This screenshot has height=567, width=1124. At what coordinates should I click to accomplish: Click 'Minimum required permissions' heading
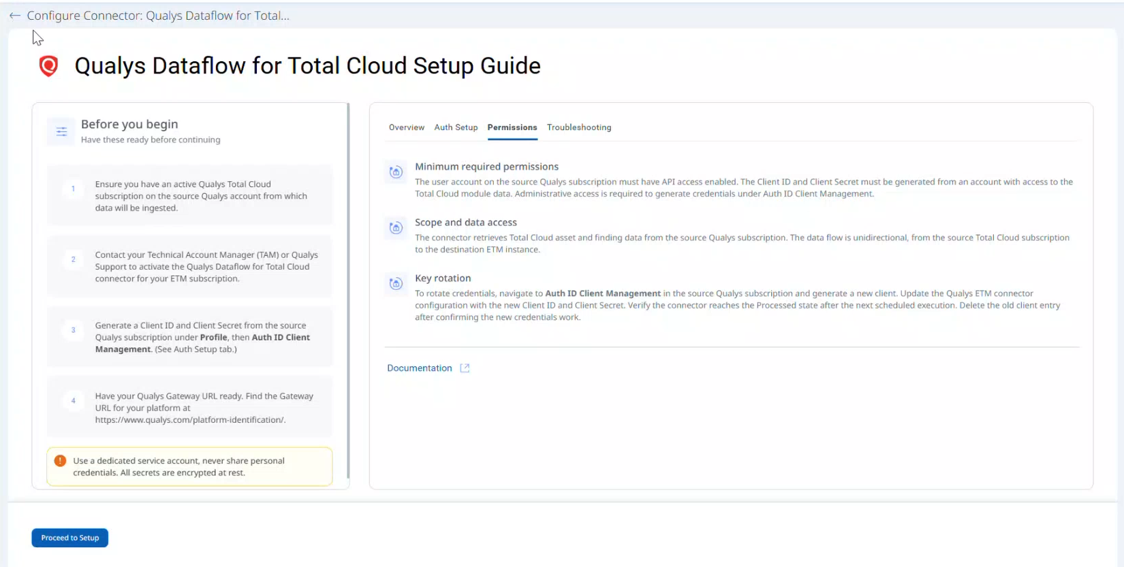(486, 167)
